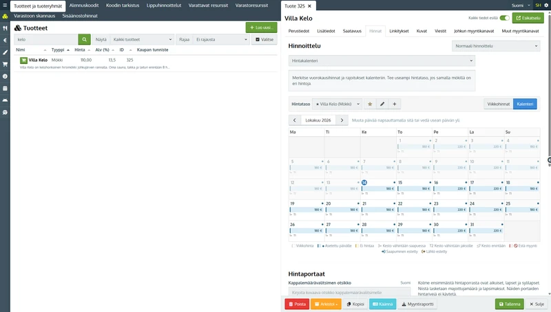Image resolution: width=551 pixels, height=312 pixels.
Task: Open the products cubes icon in sidebar
Action: [5, 16]
